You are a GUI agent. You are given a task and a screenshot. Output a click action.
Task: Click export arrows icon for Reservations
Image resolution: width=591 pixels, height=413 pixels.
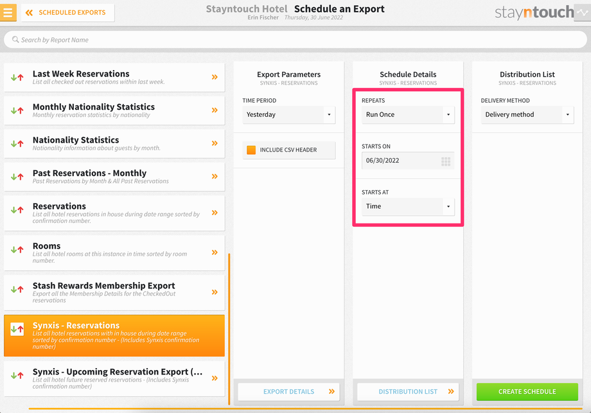17,210
